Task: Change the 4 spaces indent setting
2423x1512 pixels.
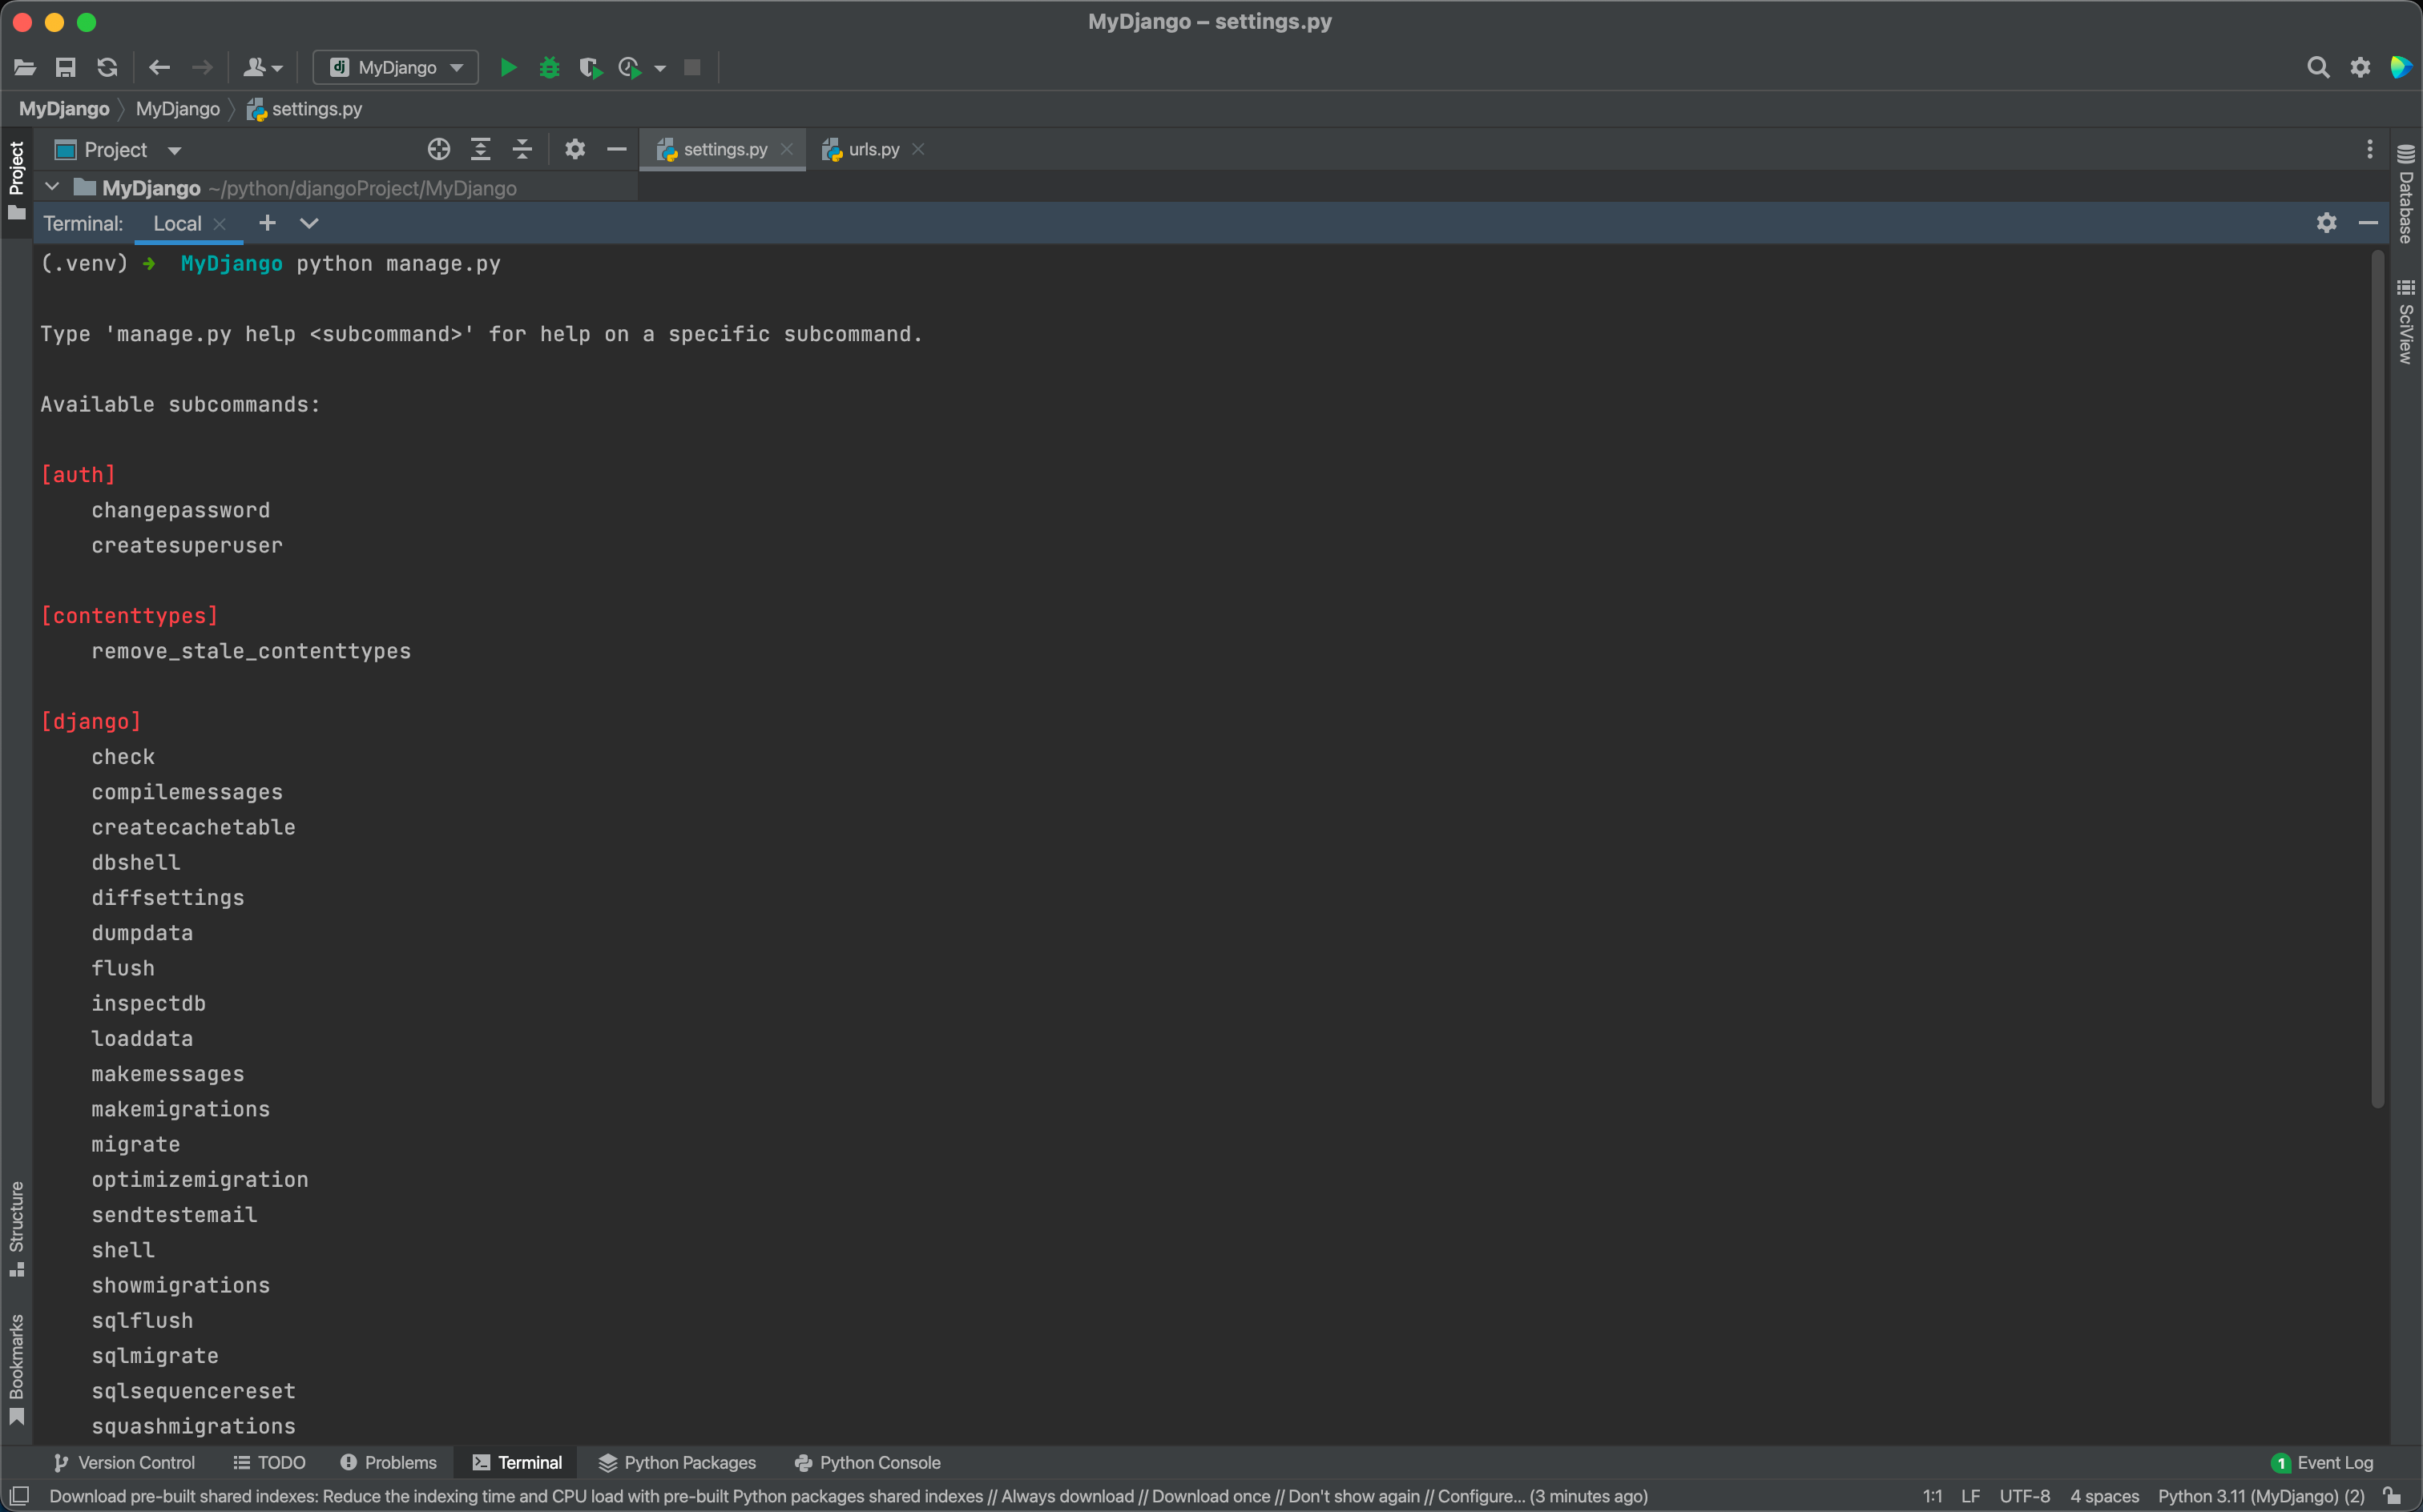Action: tap(2104, 1496)
